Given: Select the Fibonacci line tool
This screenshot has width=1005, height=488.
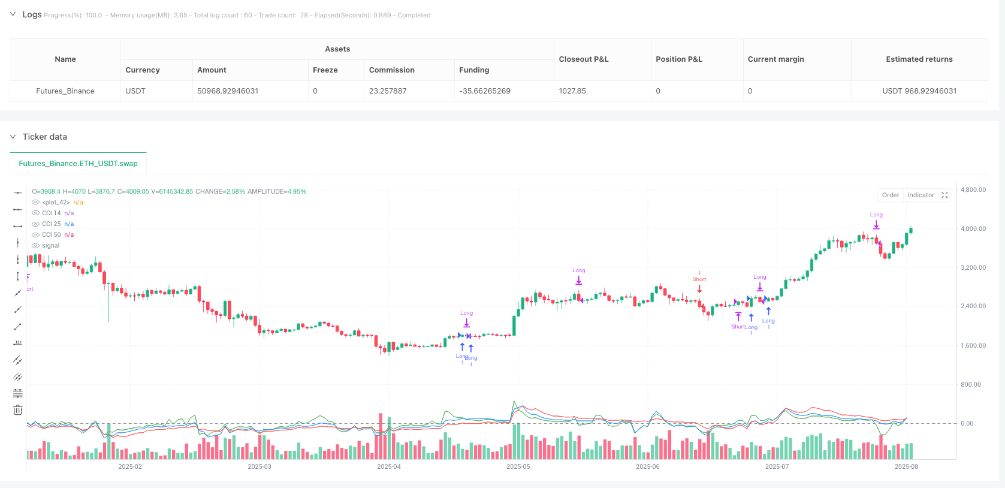Looking at the screenshot, I should [18, 393].
